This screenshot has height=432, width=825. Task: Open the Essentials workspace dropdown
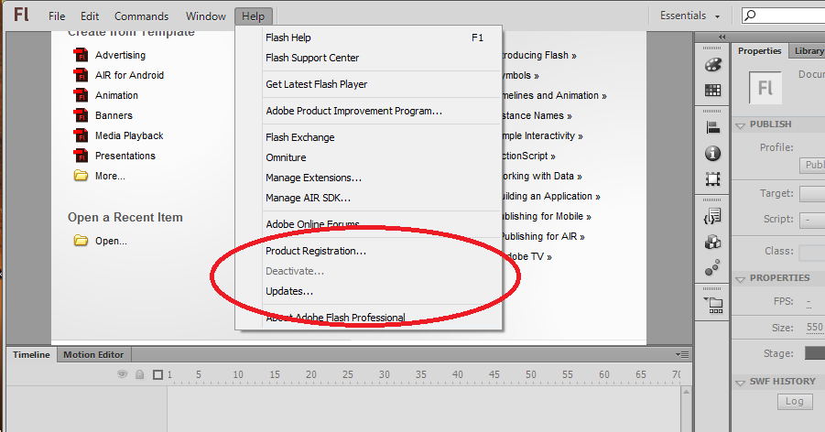click(689, 16)
